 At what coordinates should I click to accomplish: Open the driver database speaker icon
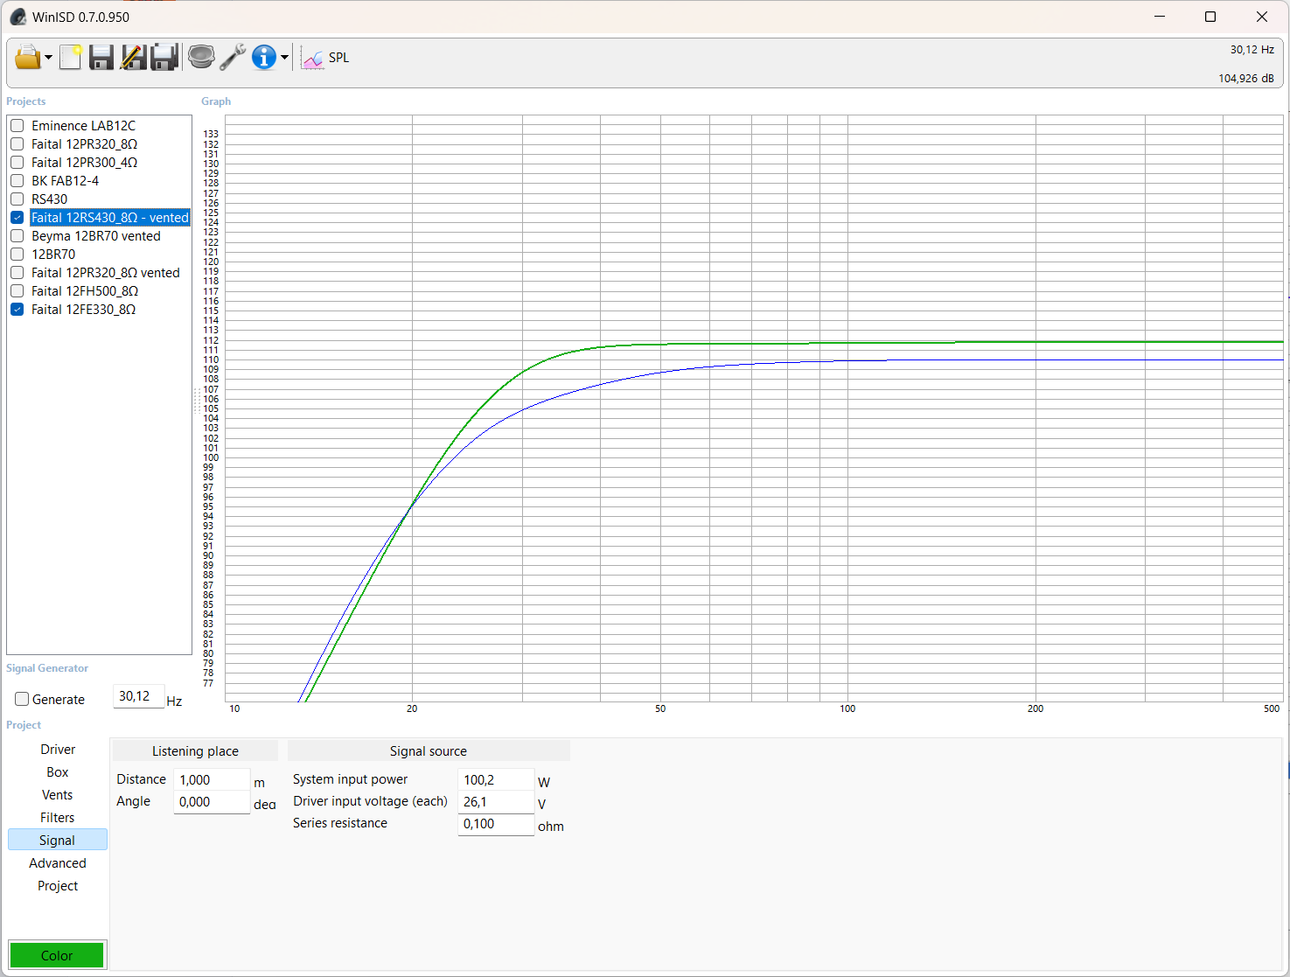pos(201,58)
